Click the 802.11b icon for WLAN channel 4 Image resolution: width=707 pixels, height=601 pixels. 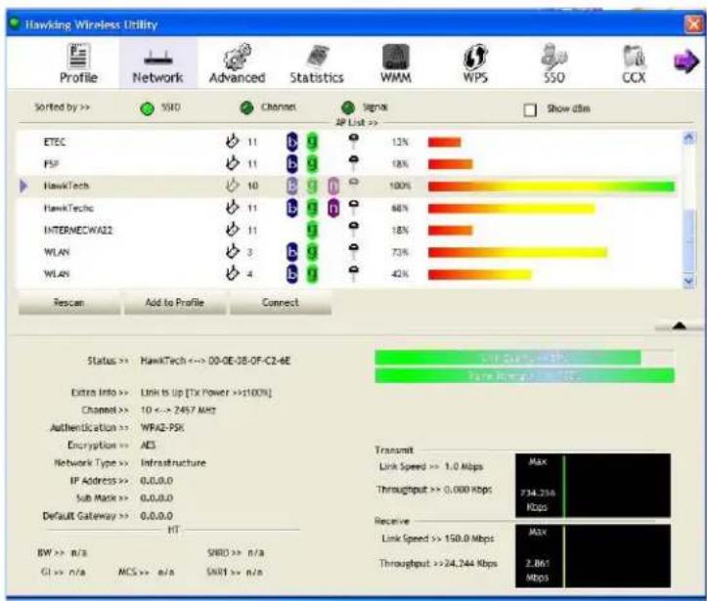(x=292, y=274)
